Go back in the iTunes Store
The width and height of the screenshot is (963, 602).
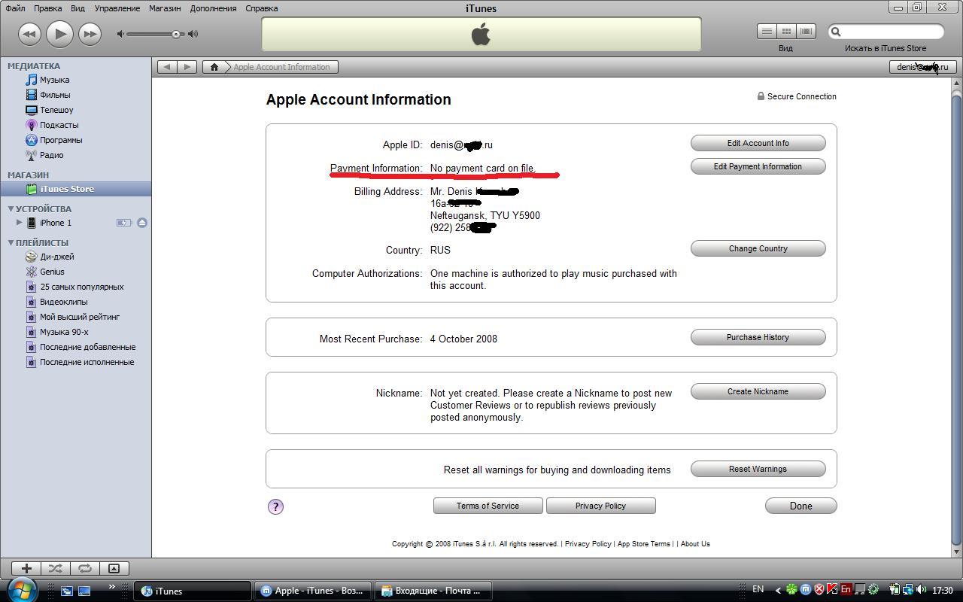click(167, 67)
